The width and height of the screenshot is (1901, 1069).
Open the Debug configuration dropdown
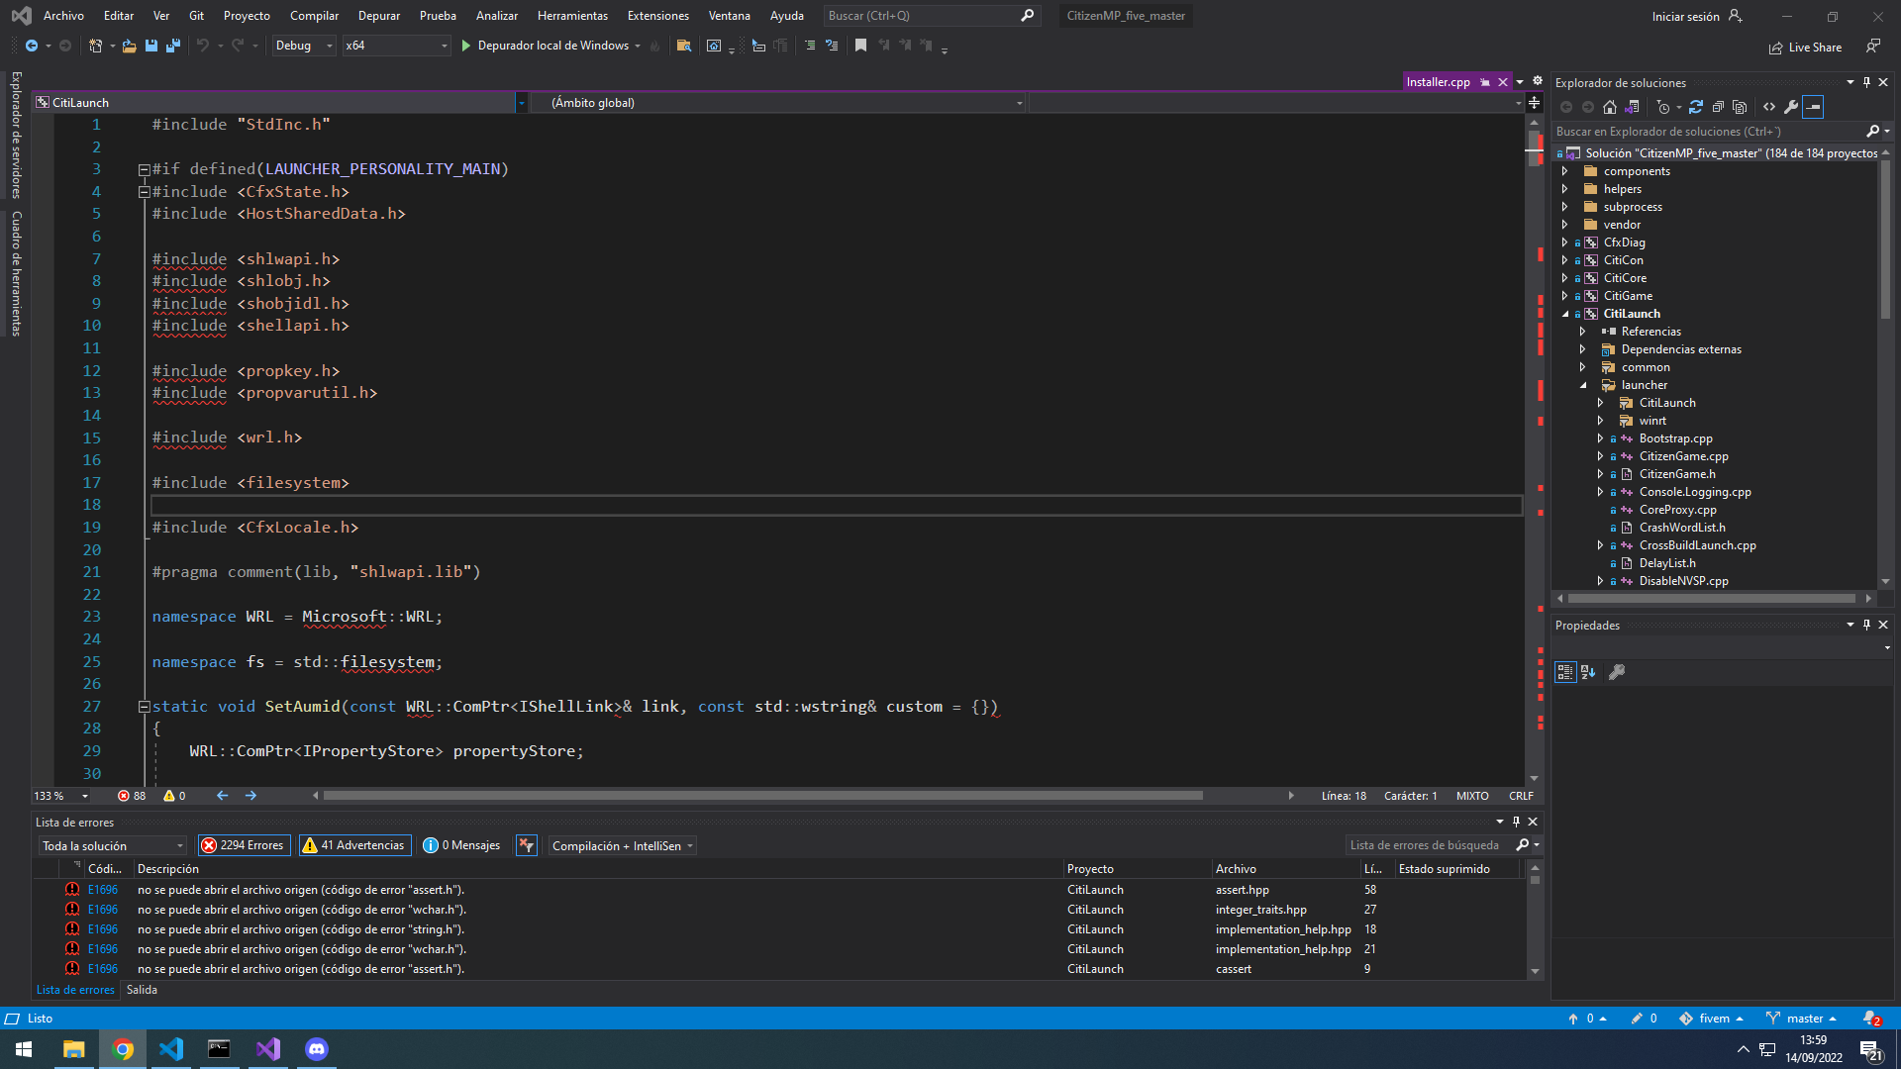pyautogui.click(x=304, y=46)
